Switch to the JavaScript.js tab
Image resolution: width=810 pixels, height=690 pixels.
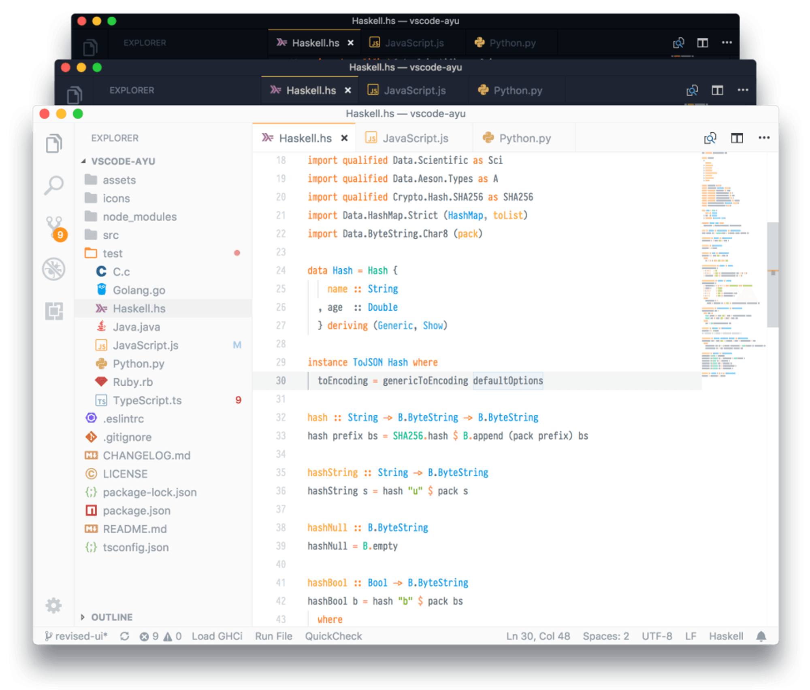tap(415, 138)
